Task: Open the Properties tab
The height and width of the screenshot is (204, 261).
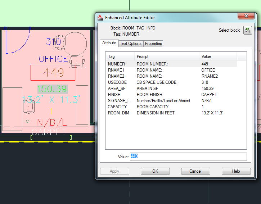Action: coord(153,44)
